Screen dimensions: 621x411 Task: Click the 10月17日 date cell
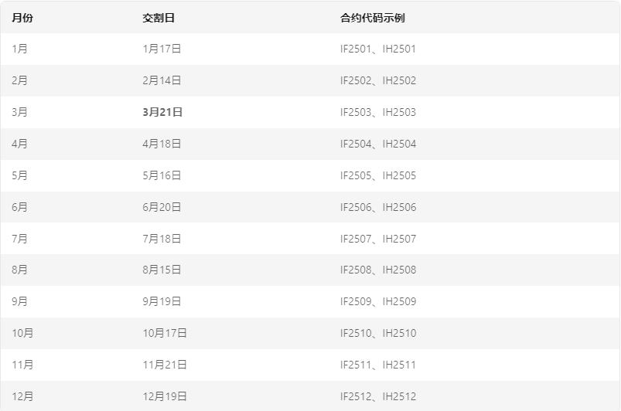click(x=165, y=333)
